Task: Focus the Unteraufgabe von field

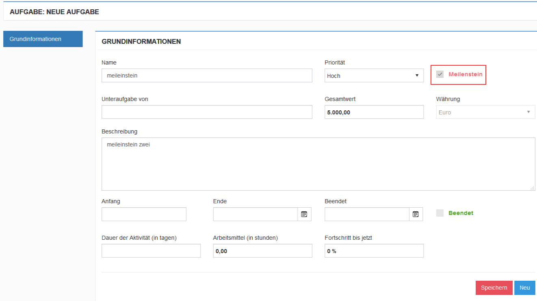Action: point(207,112)
